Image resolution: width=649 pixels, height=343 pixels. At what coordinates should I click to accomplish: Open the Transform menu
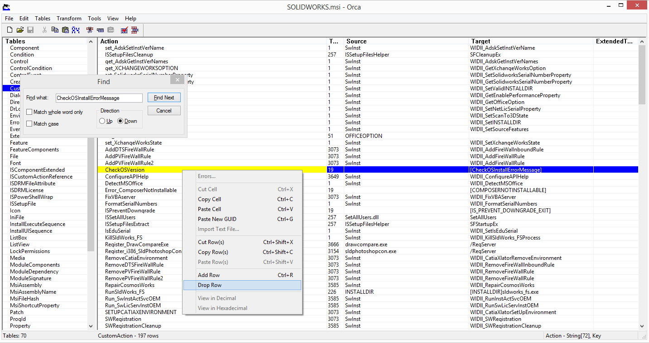point(69,19)
